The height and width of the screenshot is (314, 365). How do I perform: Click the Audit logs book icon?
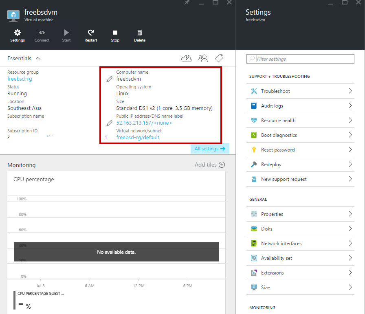(x=254, y=105)
